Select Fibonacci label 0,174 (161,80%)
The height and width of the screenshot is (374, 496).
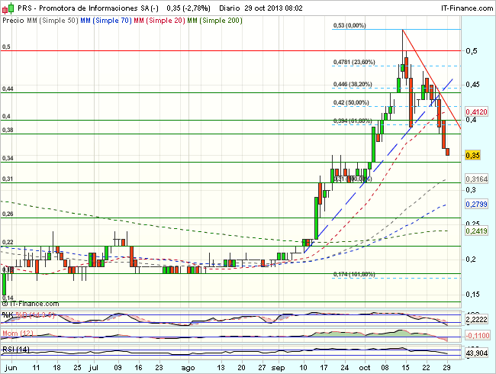coord(354,274)
